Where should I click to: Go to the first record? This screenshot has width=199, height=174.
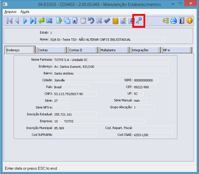(9, 21)
